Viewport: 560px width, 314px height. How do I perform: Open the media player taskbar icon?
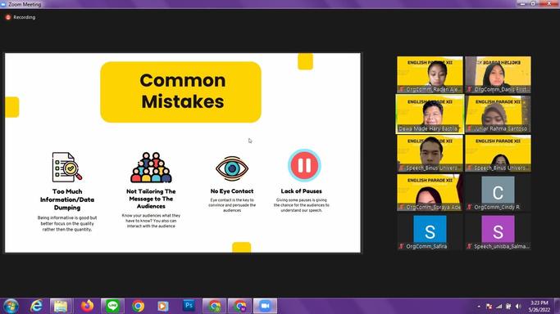pyautogui.click(x=163, y=306)
